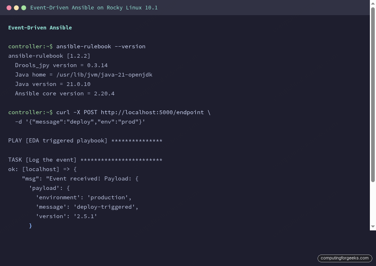Click the 'version': '2.5.1' payload entry
Image resolution: width=376 pixels, height=266 pixels.
click(x=67, y=216)
